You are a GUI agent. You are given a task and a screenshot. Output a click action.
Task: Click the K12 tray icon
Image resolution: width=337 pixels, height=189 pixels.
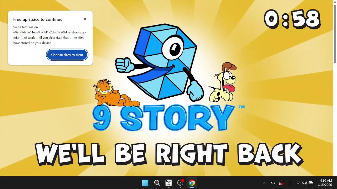pos(273,183)
